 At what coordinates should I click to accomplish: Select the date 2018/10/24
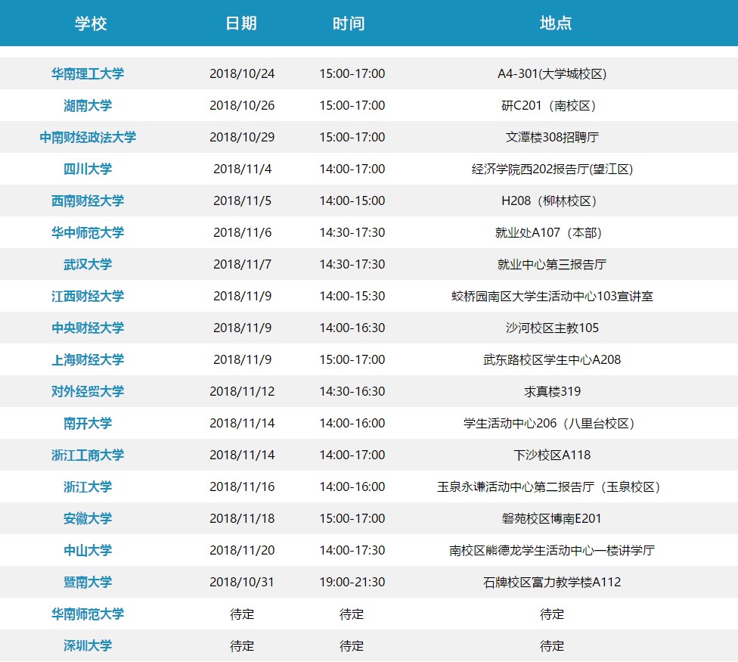pyautogui.click(x=242, y=74)
